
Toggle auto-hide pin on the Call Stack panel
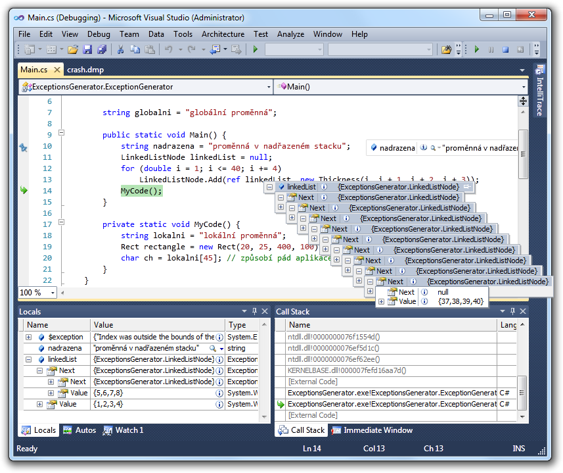pyautogui.click(x=512, y=311)
